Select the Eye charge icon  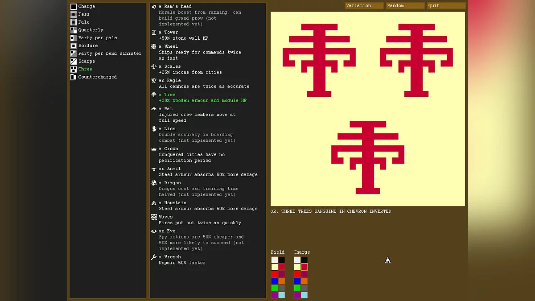tap(154, 231)
